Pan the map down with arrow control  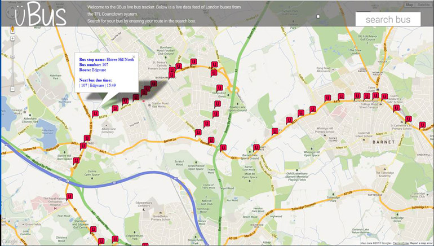point(13,17)
